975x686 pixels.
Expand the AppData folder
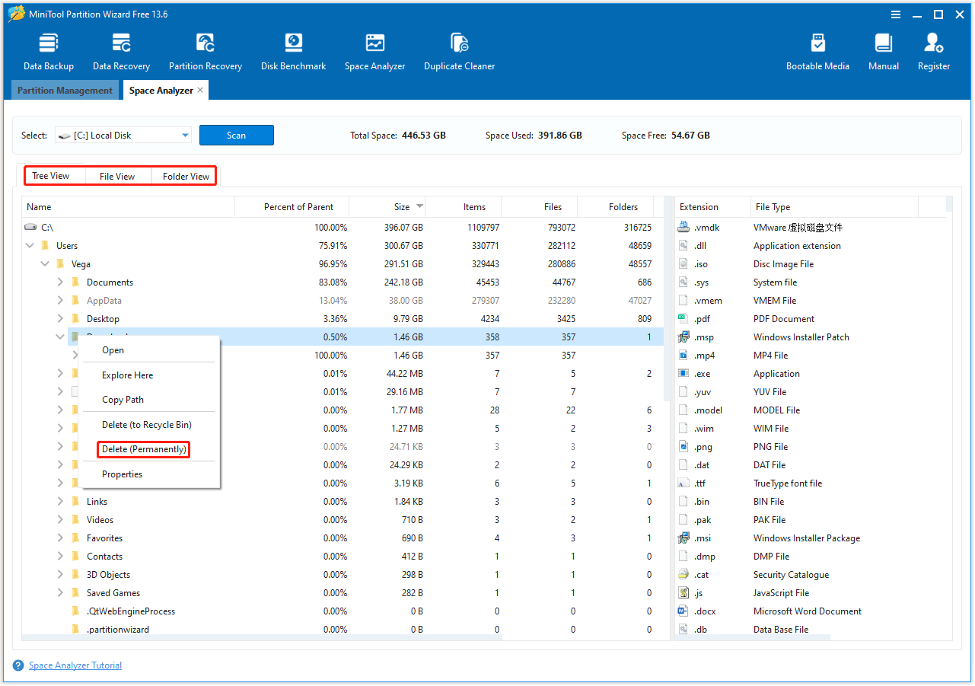[x=59, y=300]
